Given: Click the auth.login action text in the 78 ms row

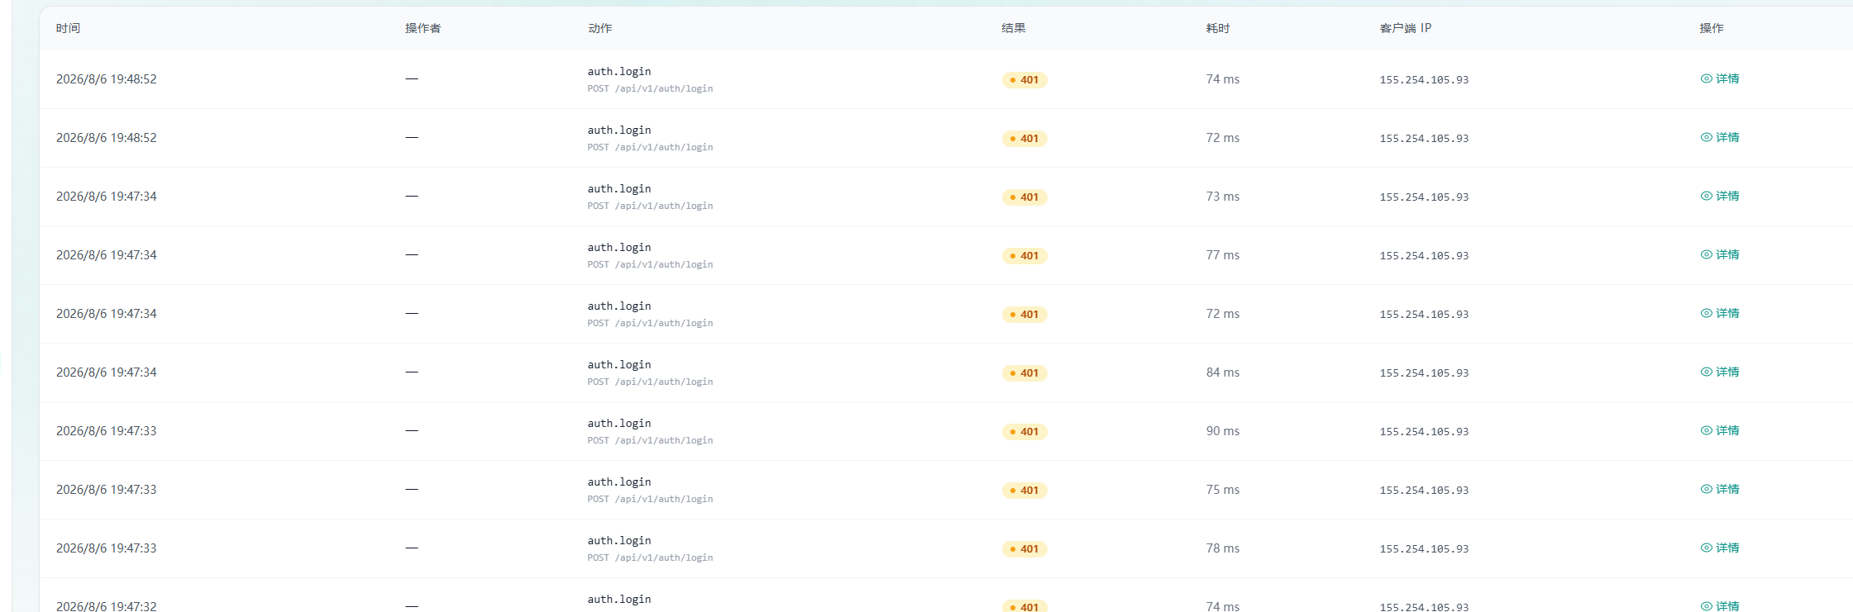Looking at the screenshot, I should coord(619,540).
